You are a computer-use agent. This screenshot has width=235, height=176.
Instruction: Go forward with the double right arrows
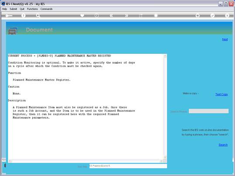[x=126, y=15]
